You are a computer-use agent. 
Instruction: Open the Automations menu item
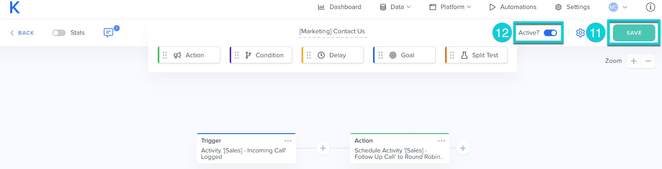513,7
